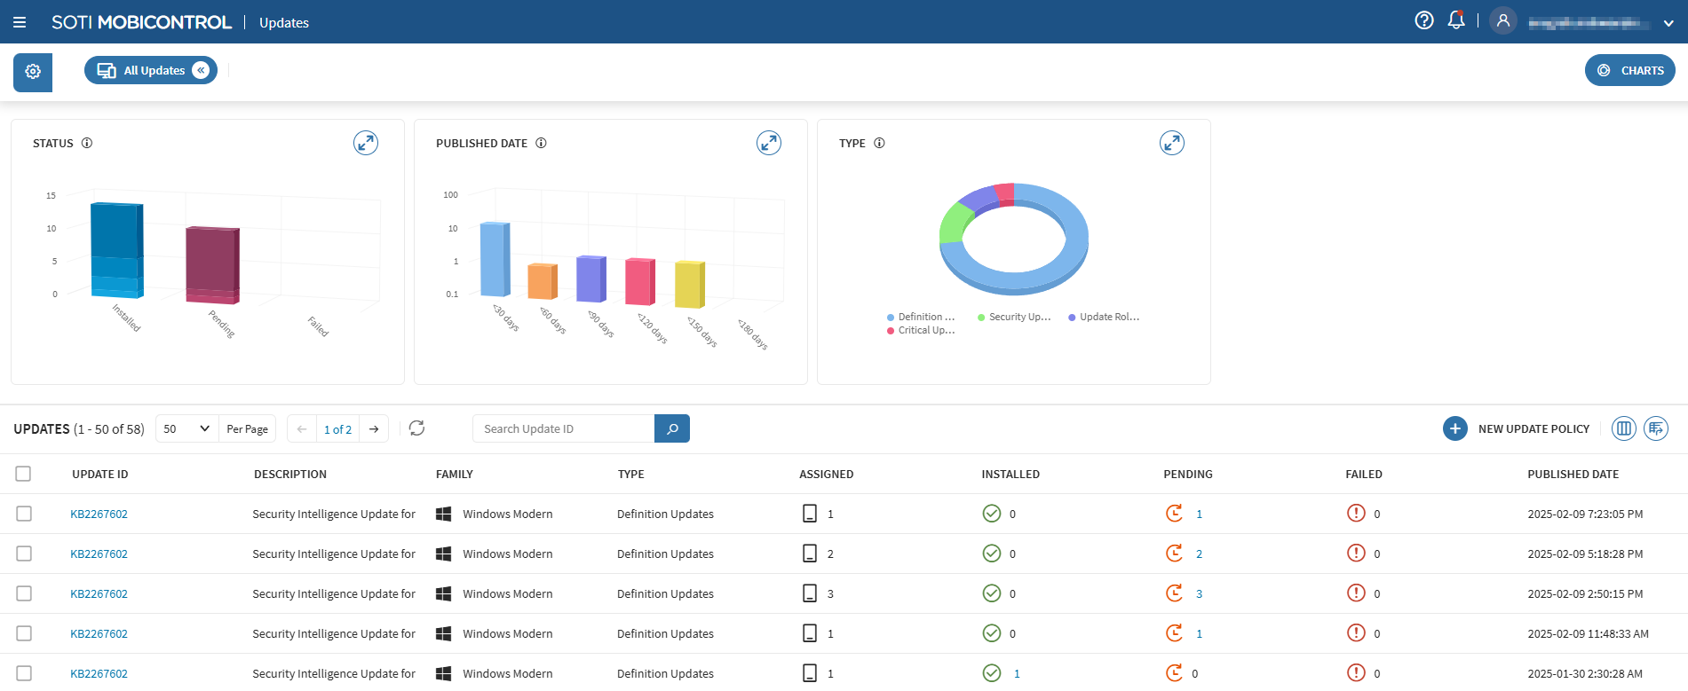
Task: Click the pending clock icon in first row
Action: click(x=1174, y=513)
